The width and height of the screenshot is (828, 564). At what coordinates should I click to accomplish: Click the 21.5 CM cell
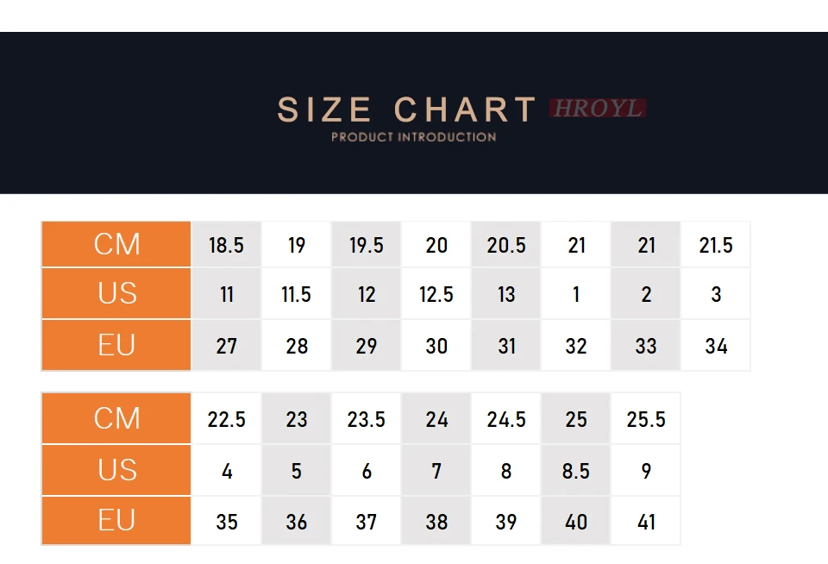pyautogui.click(x=716, y=245)
